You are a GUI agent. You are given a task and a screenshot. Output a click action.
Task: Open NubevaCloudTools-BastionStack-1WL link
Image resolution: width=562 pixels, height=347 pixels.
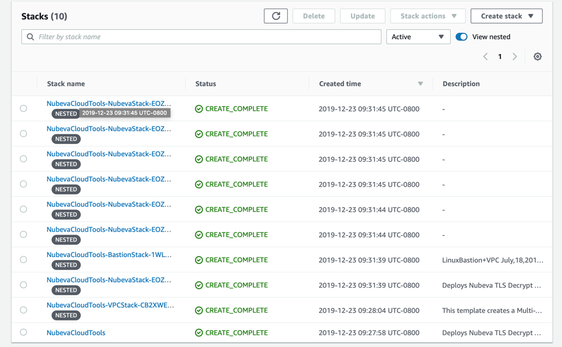109,255
